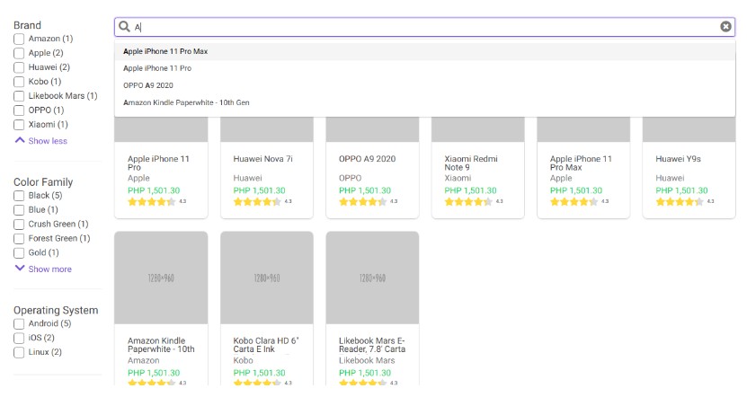Click the search magnifier icon
This screenshot has height=397, width=747.
(x=124, y=27)
